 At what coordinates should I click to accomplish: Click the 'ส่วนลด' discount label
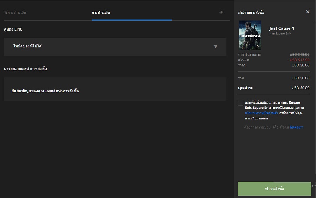(x=243, y=60)
